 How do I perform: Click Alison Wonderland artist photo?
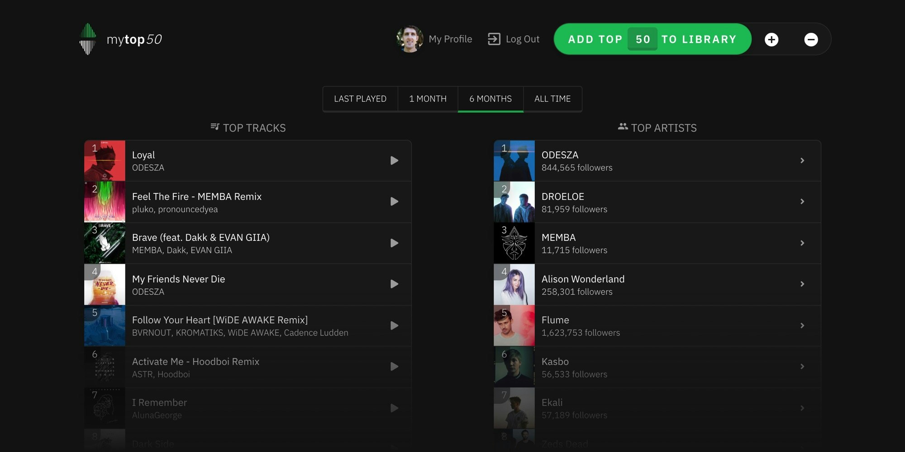point(514,284)
